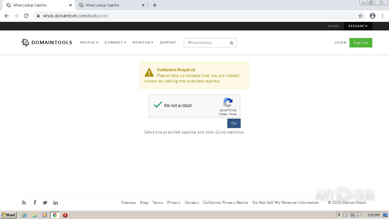Open the volume icon in system tray
389x219 pixels.
(346, 215)
